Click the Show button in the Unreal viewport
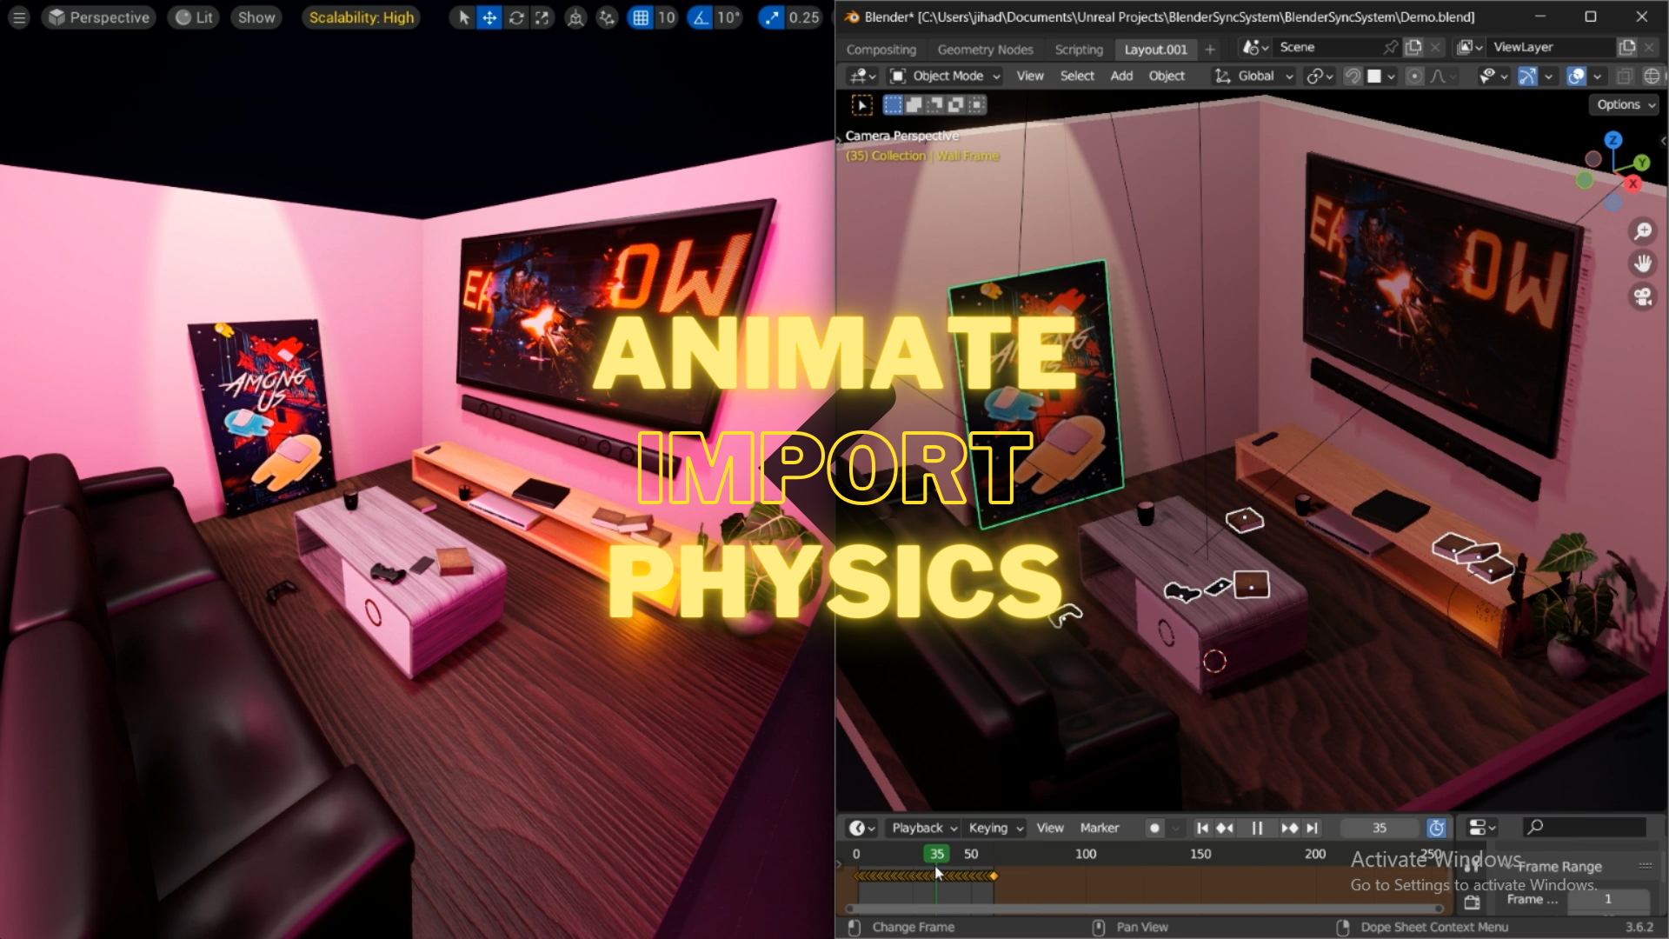 click(x=256, y=17)
